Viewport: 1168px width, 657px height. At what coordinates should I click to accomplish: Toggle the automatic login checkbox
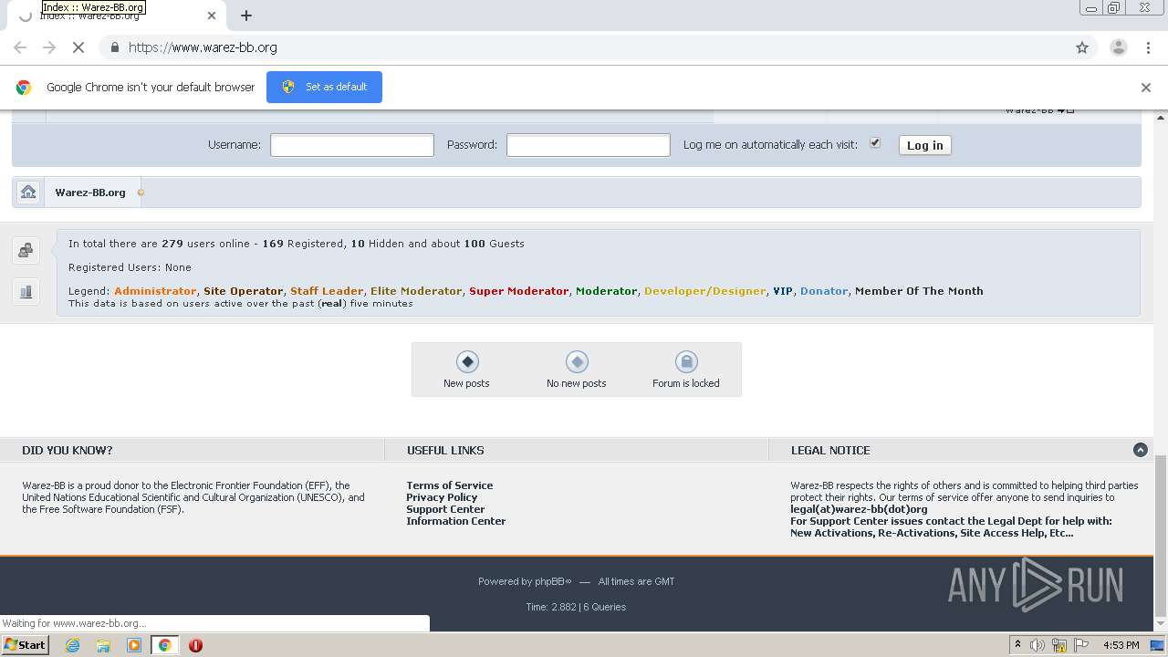point(875,143)
